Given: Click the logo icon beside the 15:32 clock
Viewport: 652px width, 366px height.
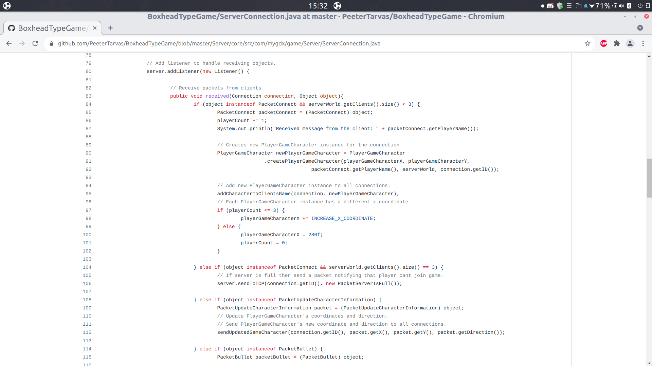Looking at the screenshot, I should click(x=337, y=6).
